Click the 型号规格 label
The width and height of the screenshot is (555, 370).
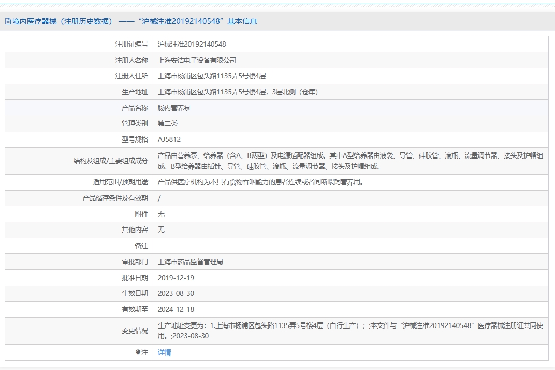[135, 139]
